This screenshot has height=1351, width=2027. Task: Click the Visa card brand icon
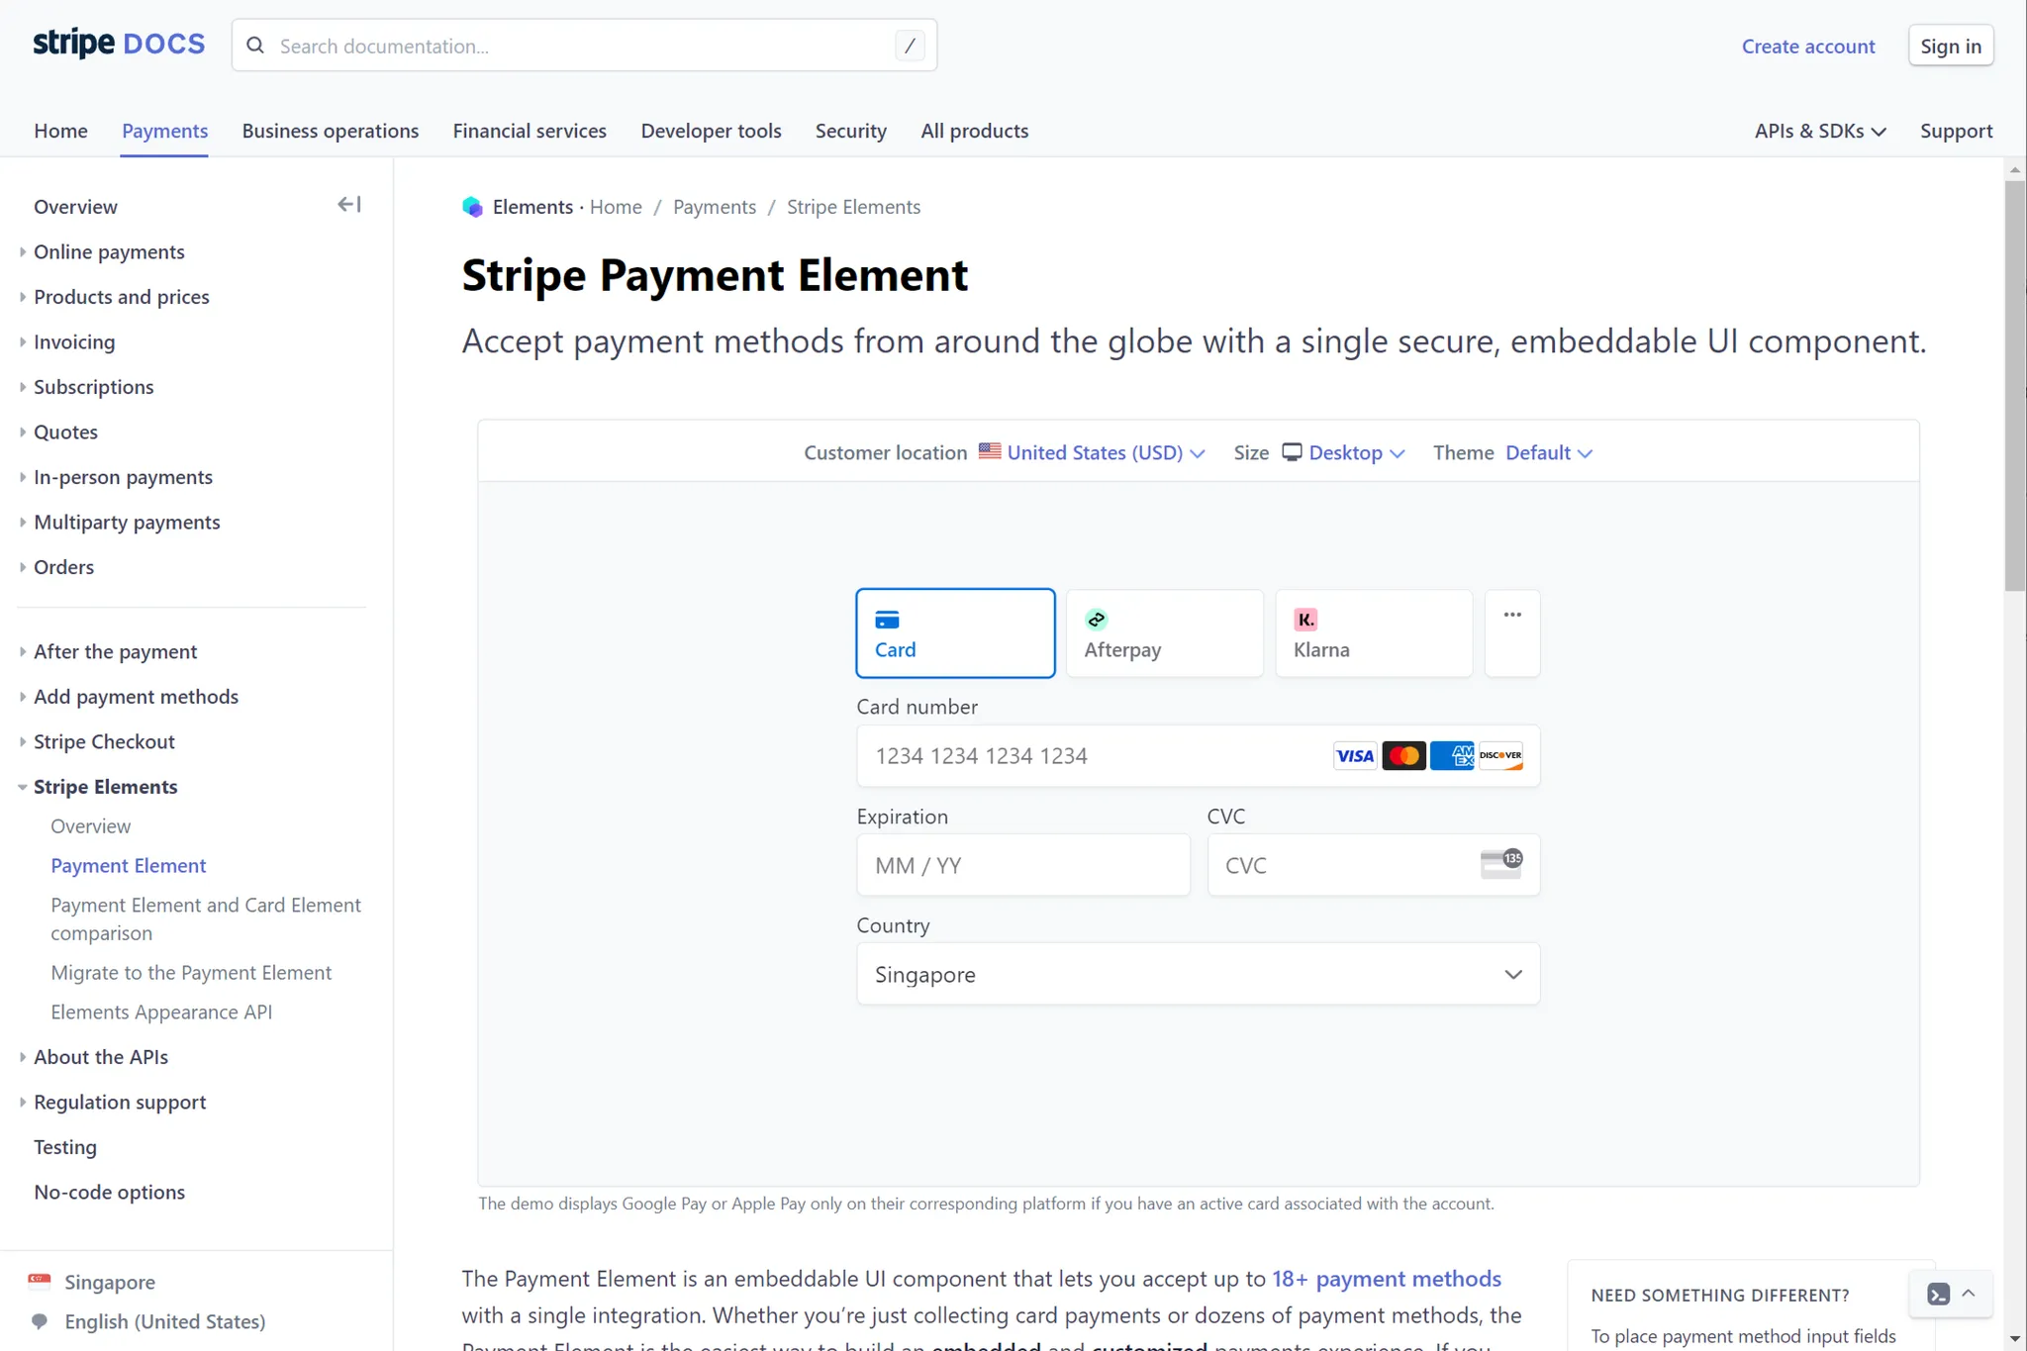click(x=1354, y=755)
